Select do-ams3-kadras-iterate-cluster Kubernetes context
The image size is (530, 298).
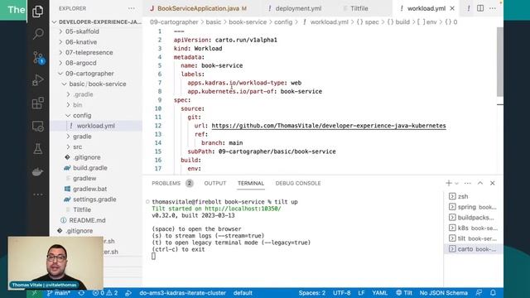(x=182, y=293)
